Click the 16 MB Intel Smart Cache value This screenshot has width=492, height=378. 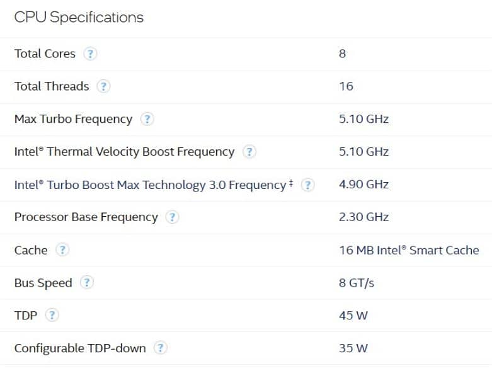[409, 250]
